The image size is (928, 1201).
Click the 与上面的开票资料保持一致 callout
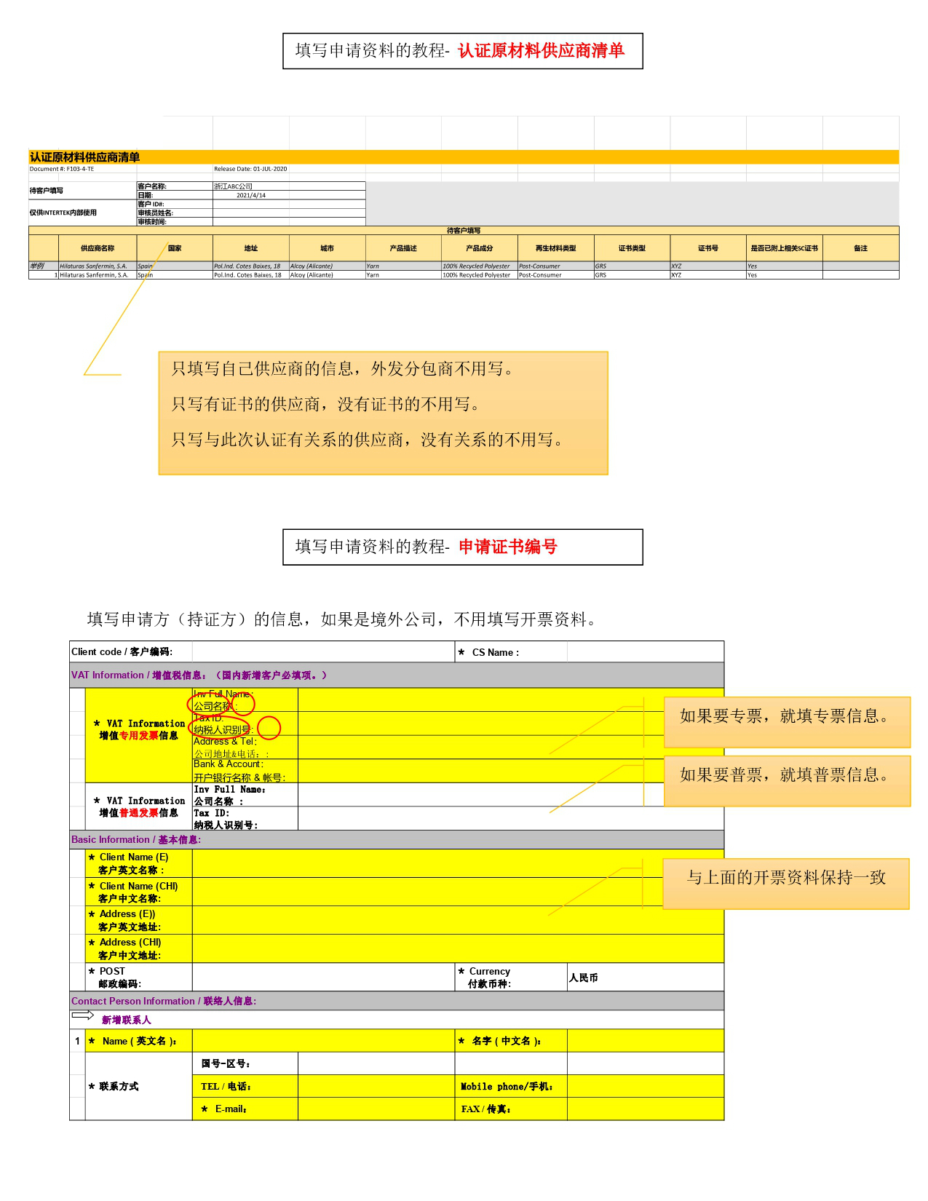pos(786,883)
